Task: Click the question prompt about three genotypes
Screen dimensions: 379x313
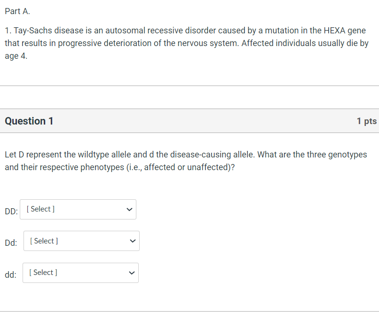Action: coord(185,160)
